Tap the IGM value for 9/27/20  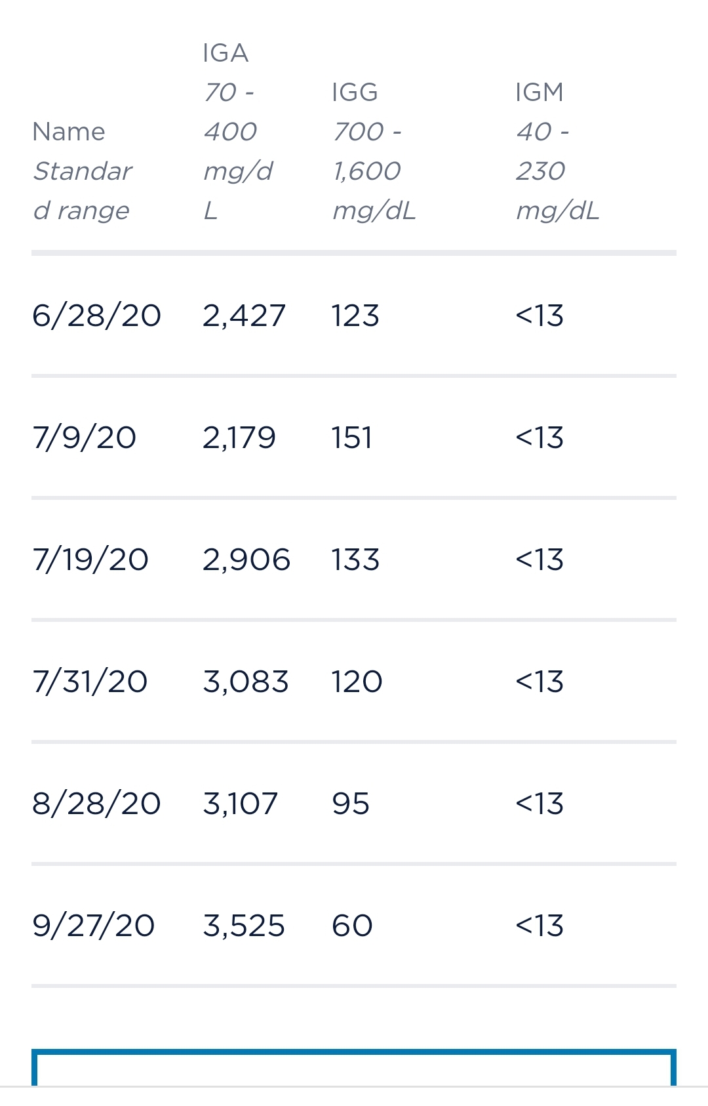[540, 926]
